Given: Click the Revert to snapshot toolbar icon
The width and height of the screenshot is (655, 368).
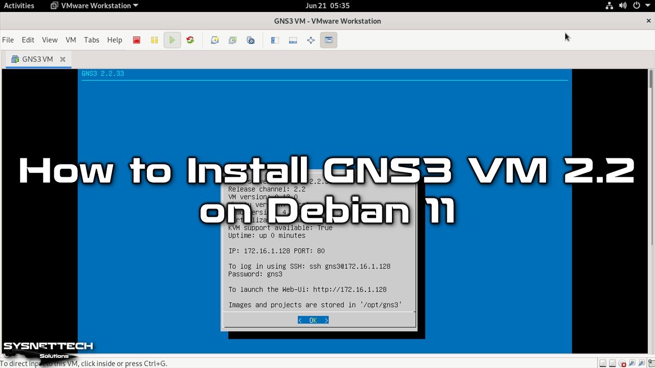Looking at the screenshot, I should 233,40.
